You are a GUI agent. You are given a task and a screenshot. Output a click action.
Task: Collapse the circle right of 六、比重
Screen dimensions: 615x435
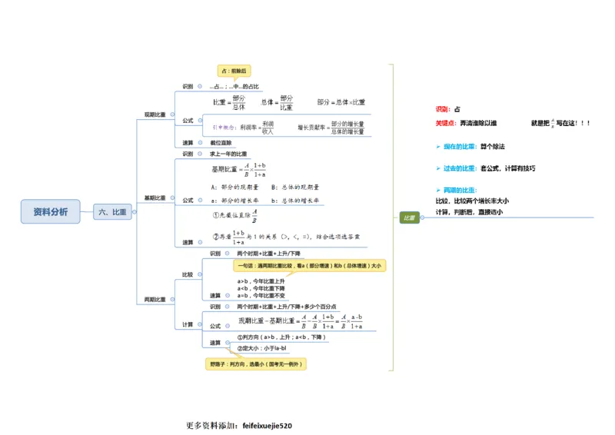pyautogui.click(x=134, y=212)
